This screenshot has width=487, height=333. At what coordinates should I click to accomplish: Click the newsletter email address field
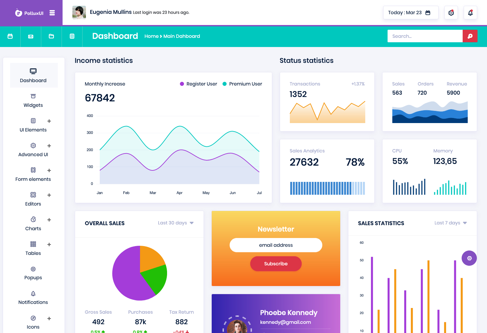tap(276, 245)
